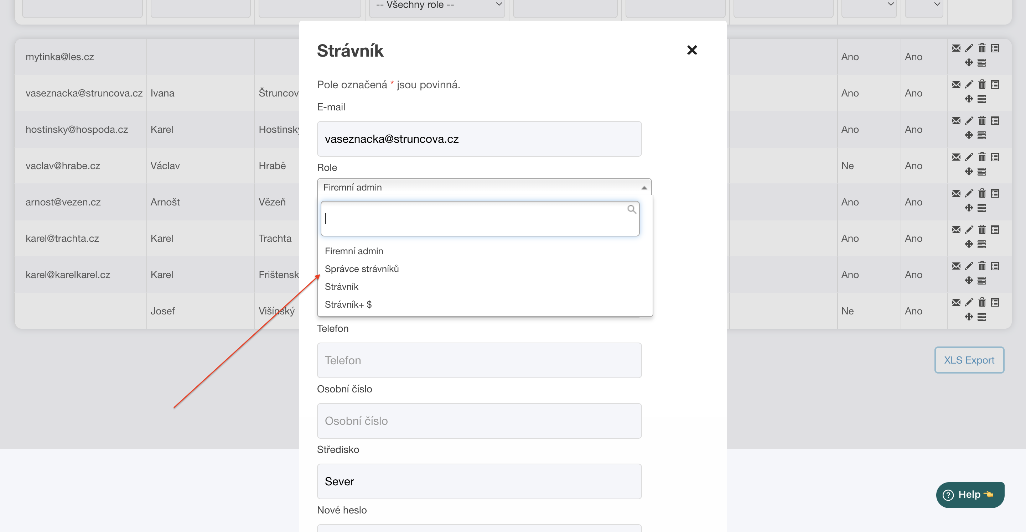Select Správce strávníků role option

coord(362,269)
